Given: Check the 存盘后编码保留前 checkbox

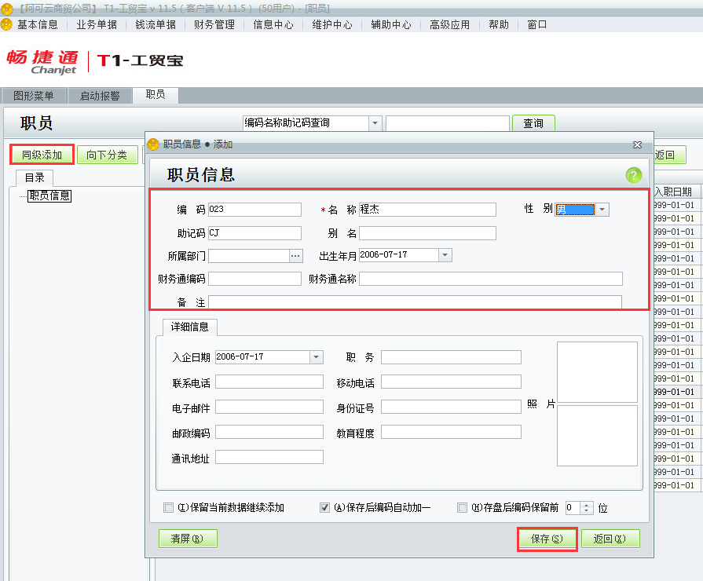Looking at the screenshot, I should tap(462, 507).
